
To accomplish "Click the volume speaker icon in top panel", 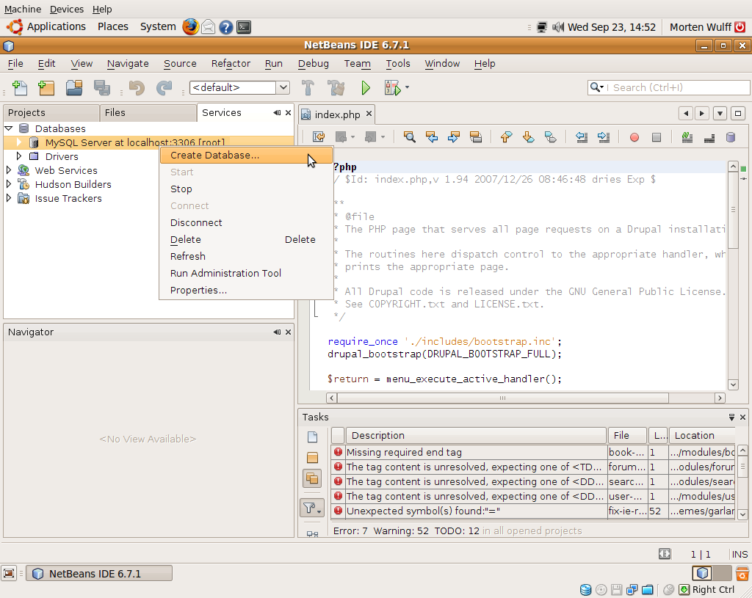I will 558,27.
